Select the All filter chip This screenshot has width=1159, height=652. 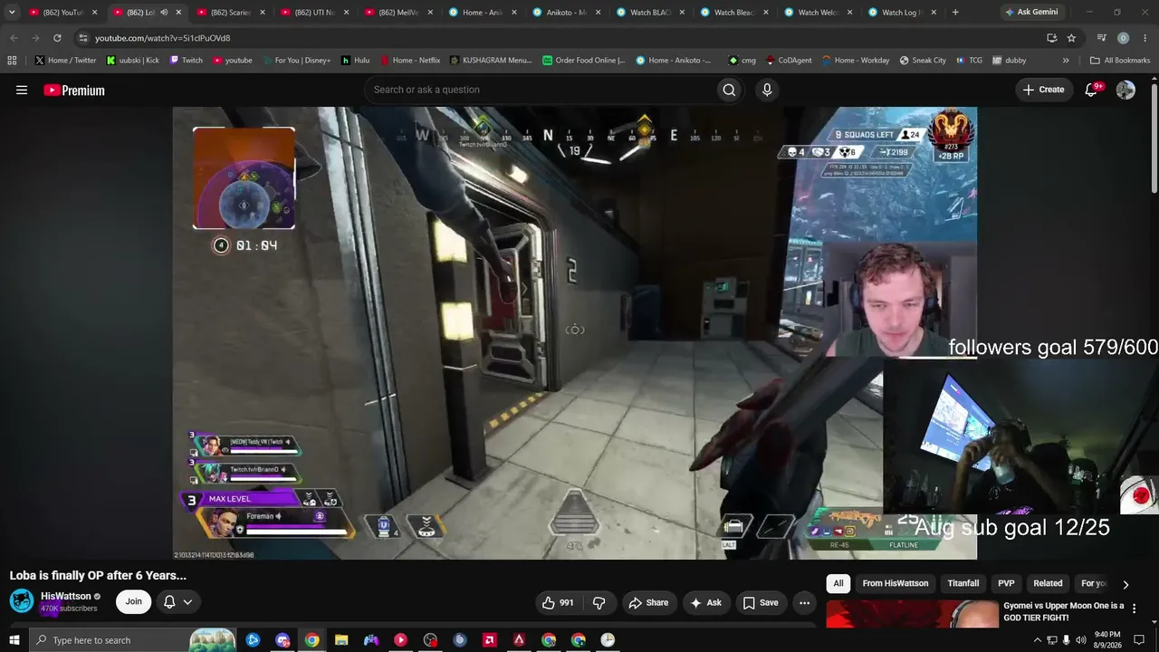click(x=838, y=584)
